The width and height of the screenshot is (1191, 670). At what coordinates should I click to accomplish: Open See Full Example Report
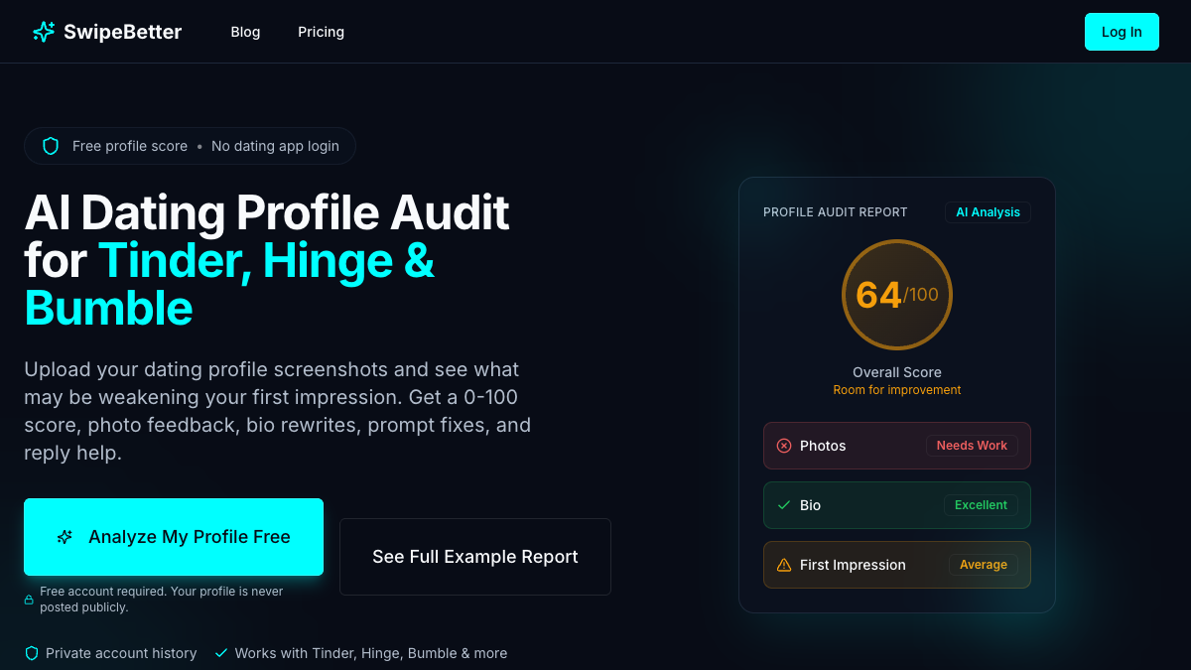coord(475,557)
